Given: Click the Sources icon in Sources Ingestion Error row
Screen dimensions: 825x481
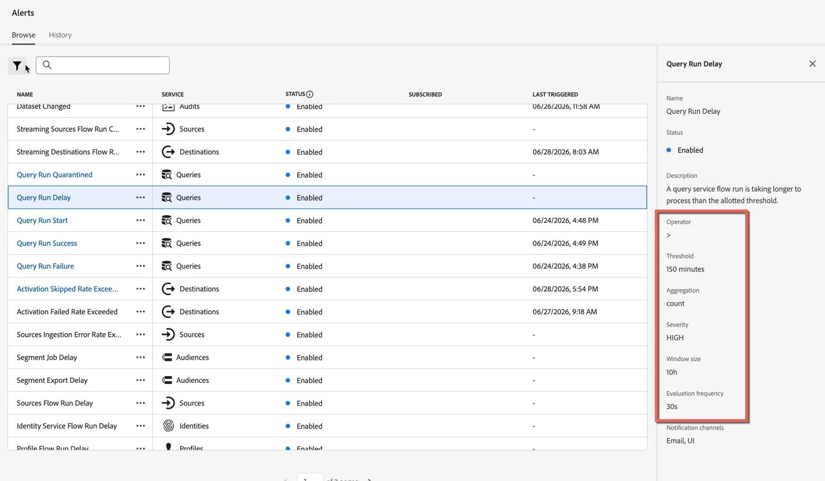Looking at the screenshot, I should 168,334.
